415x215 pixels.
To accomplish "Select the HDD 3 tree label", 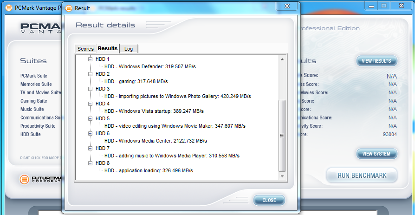I will pyautogui.click(x=103, y=89).
